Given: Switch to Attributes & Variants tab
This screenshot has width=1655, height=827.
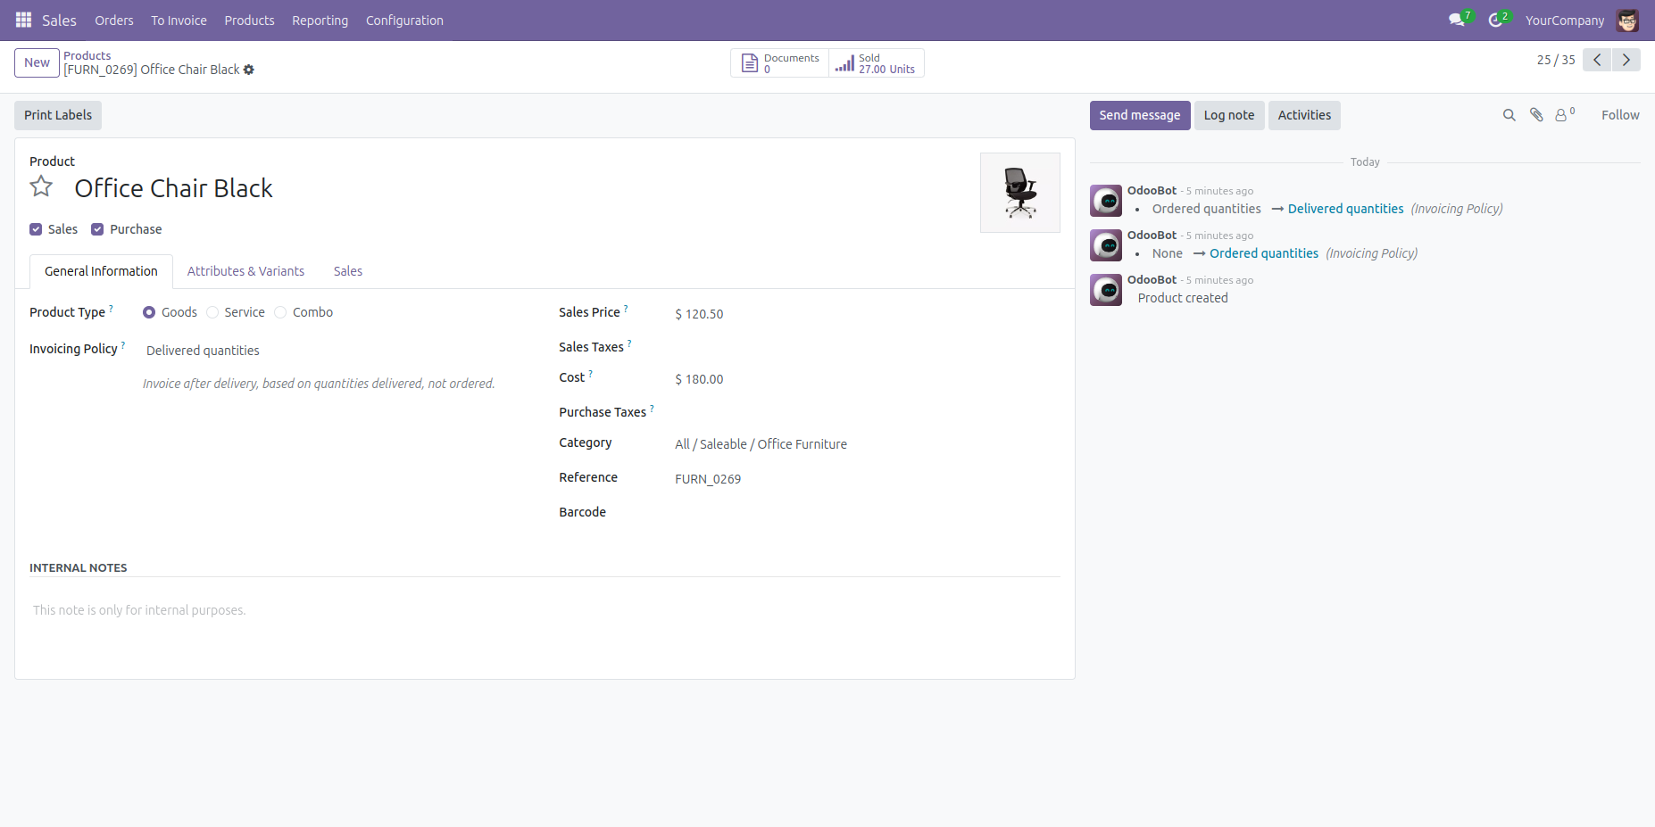Looking at the screenshot, I should coord(245,271).
